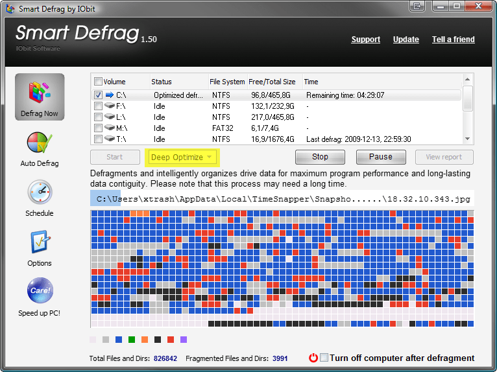The height and width of the screenshot is (372, 497).
Task: Click the 'Remaining time: 04:29:07' cell
Action: click(345, 95)
